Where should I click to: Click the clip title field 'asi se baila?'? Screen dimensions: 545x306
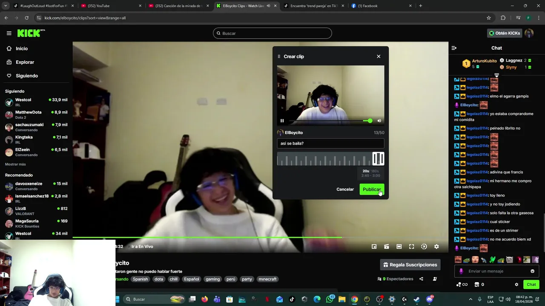pos(330,144)
